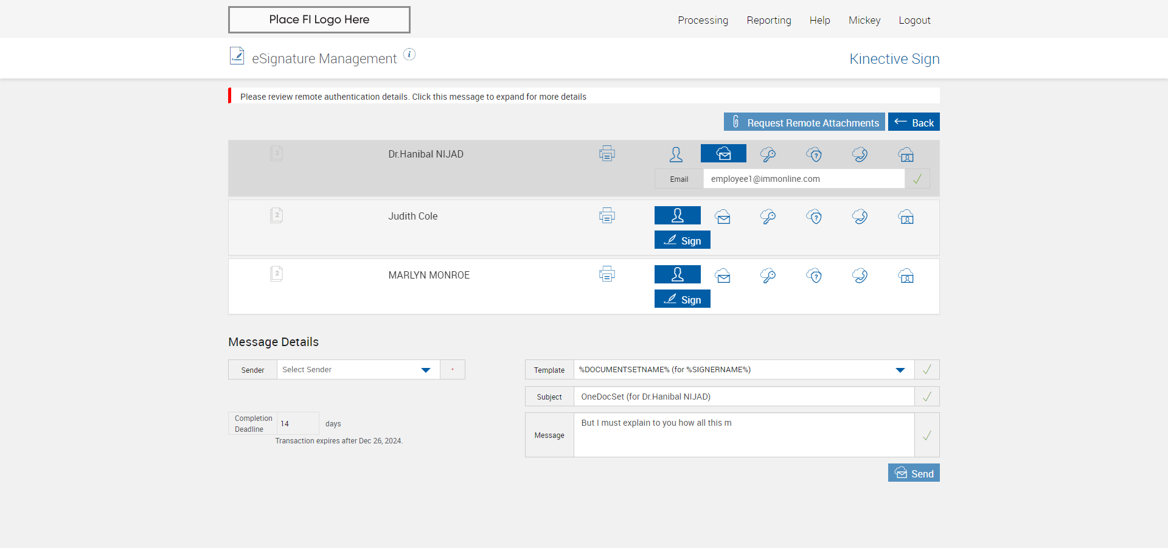
Task: Select in-person signer icon for Dr.Hanibal NIJAD
Action: pyautogui.click(x=676, y=154)
